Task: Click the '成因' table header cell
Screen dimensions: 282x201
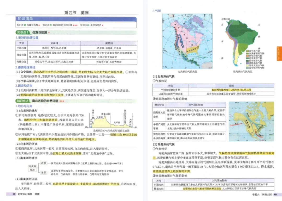Action: pos(231,86)
